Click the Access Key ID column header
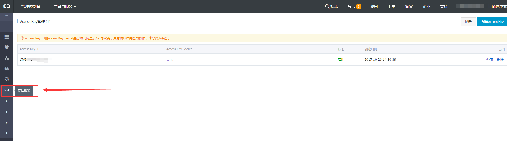This screenshot has width=507, height=141. click(30, 49)
